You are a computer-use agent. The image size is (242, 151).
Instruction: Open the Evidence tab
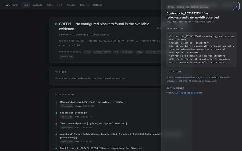pyautogui.click(x=37, y=5)
